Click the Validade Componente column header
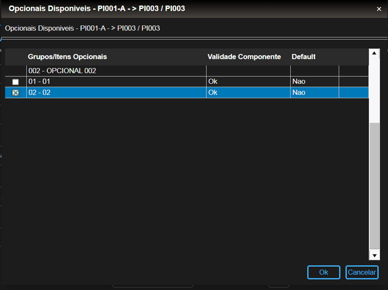Image resolution: width=388 pixels, height=290 pixels. coord(244,57)
